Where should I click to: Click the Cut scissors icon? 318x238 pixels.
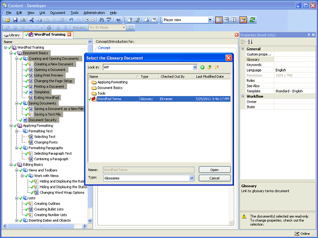[32, 20]
